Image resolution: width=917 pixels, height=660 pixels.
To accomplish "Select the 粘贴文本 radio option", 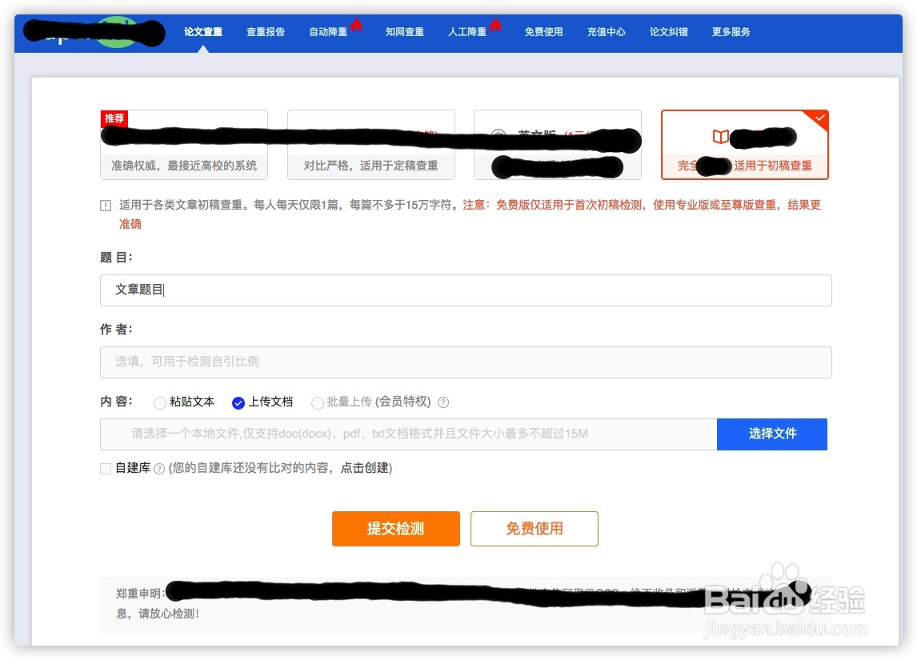I will [x=160, y=402].
